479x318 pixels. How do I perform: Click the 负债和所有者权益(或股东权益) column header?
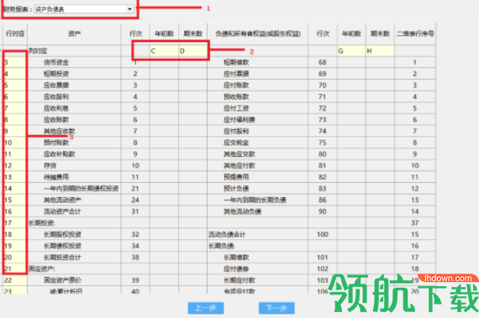pos(257,34)
